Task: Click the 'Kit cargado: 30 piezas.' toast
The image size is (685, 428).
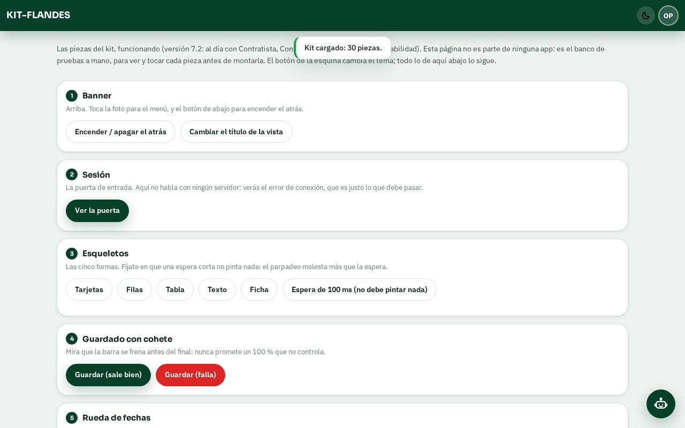Action: [342, 48]
